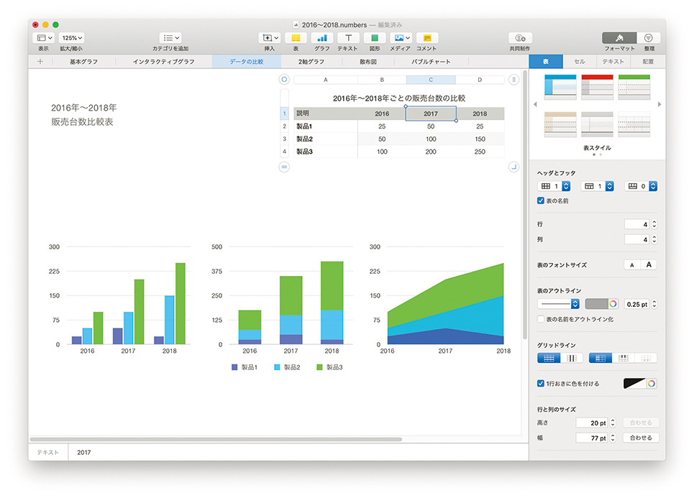The width and height of the screenshot is (694, 498).
Task: Click the 共同制作 (collaborate) icon
Action: point(521,37)
